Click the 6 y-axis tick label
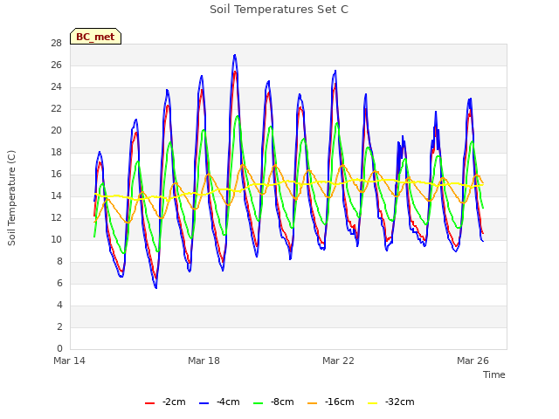The image size is (559, 419). 59,283
